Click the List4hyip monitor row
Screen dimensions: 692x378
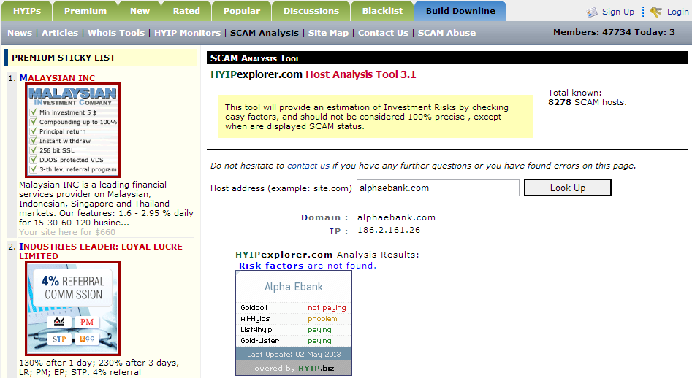click(294, 330)
